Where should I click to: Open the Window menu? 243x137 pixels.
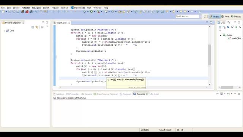tap(97, 8)
